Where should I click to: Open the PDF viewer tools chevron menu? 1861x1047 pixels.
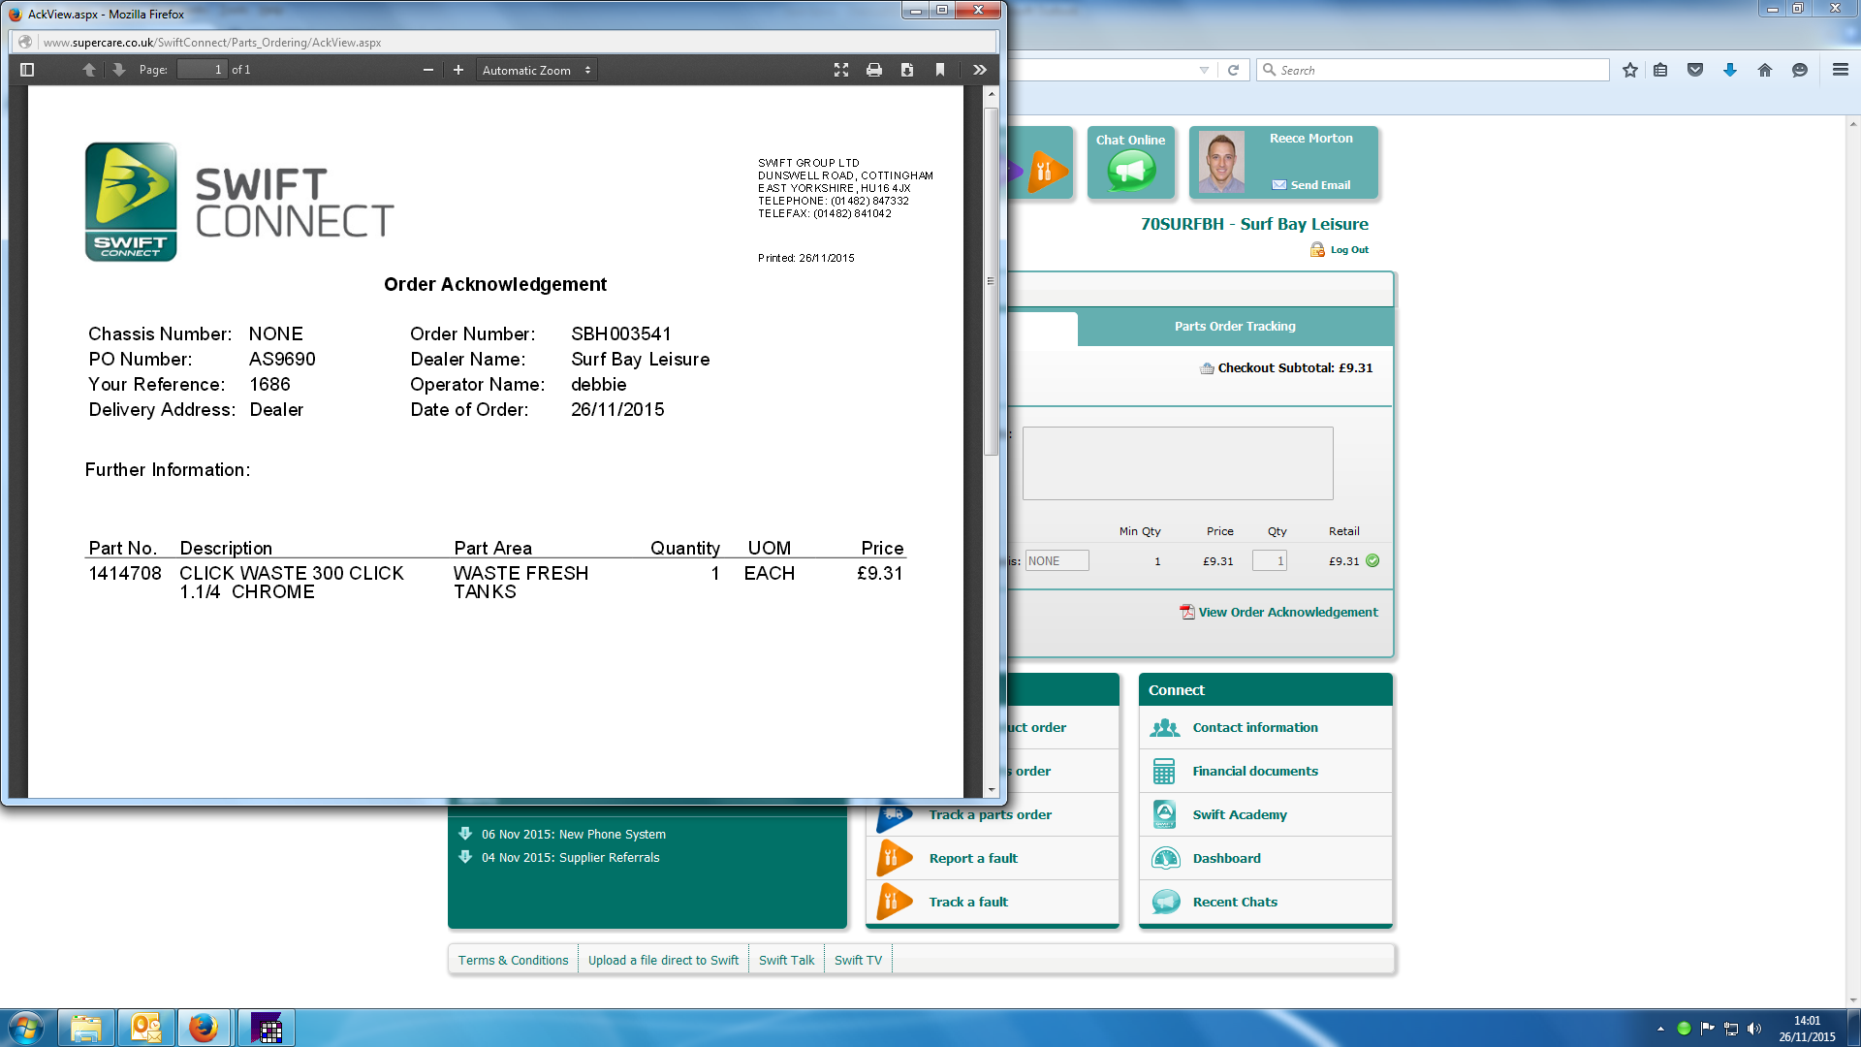click(x=980, y=70)
